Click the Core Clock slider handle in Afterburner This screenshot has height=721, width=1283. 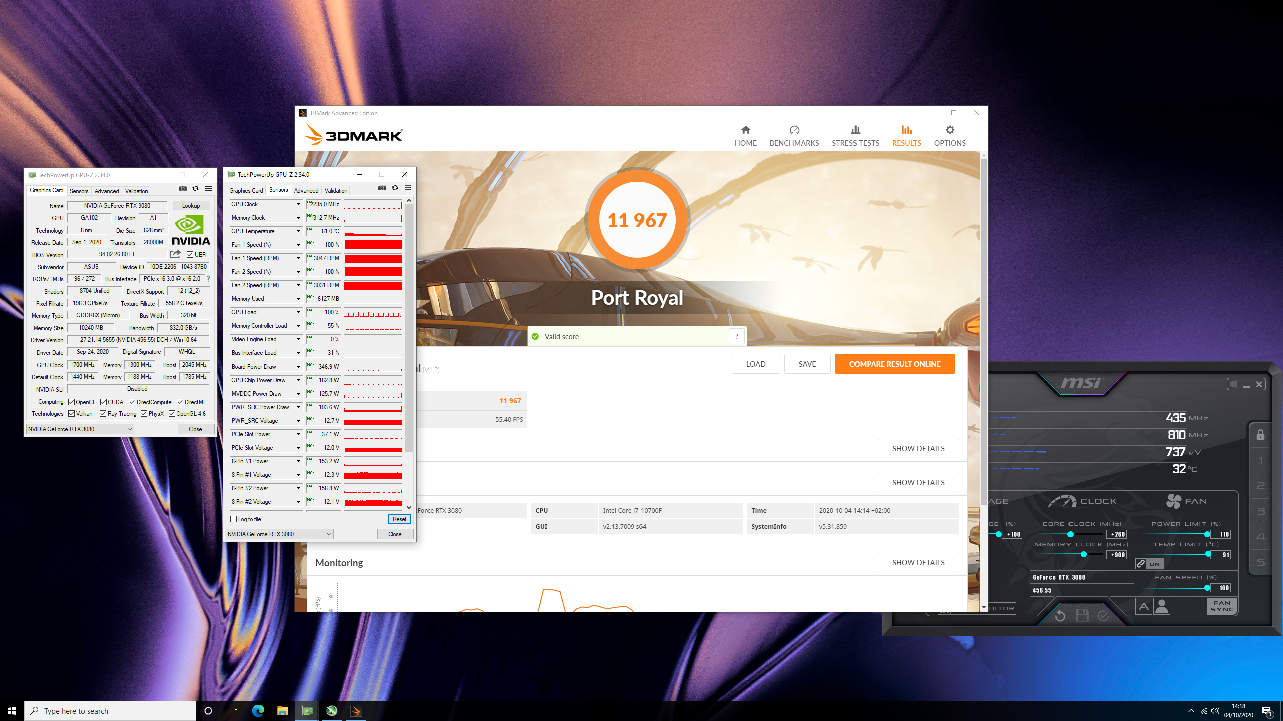(1070, 534)
